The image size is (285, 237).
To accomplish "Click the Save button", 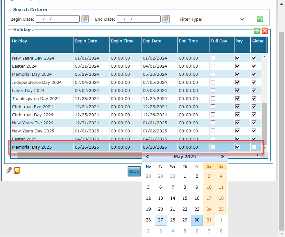I will click(134, 172).
